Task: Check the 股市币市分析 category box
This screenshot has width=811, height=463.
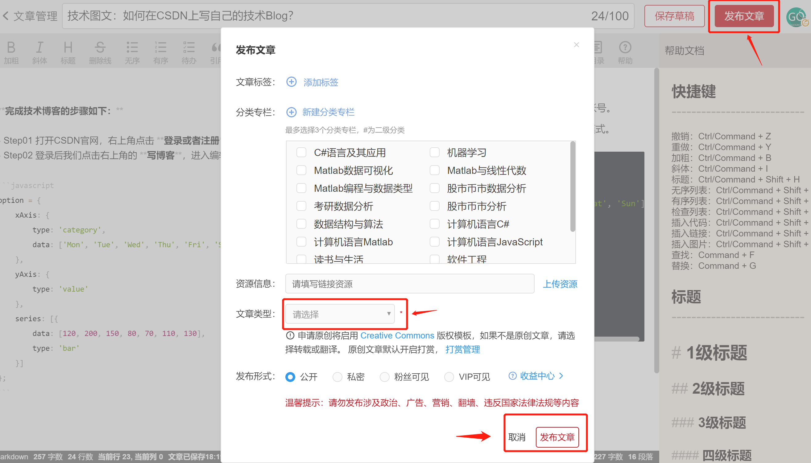Action: point(434,206)
